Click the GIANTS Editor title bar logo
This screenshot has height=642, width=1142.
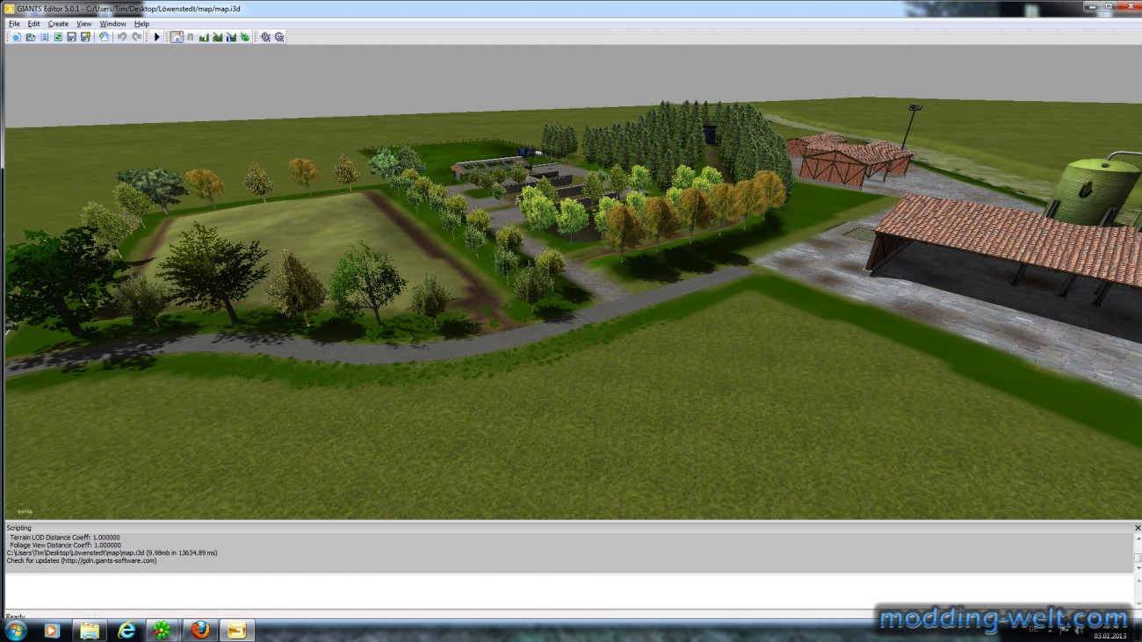coord(10,9)
